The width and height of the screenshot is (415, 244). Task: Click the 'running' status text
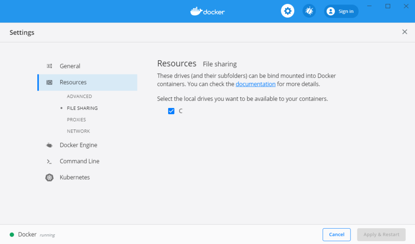47,235
